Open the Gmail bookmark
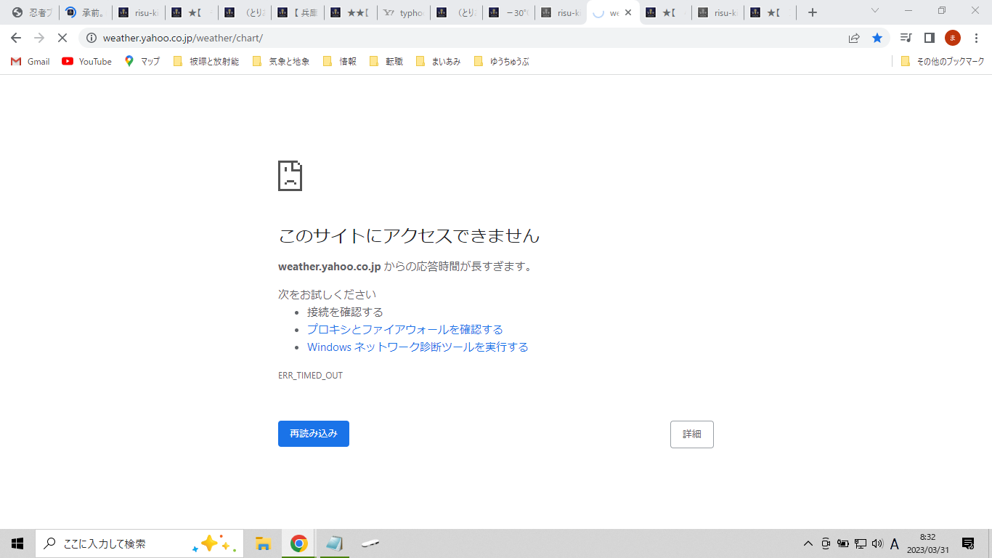Screen dimensions: 992x558 point(31,62)
